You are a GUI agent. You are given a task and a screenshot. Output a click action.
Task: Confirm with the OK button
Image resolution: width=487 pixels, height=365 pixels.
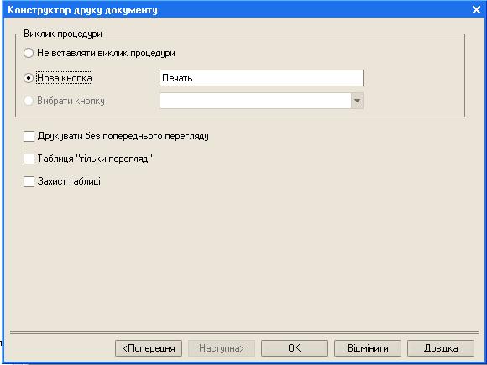pos(295,348)
